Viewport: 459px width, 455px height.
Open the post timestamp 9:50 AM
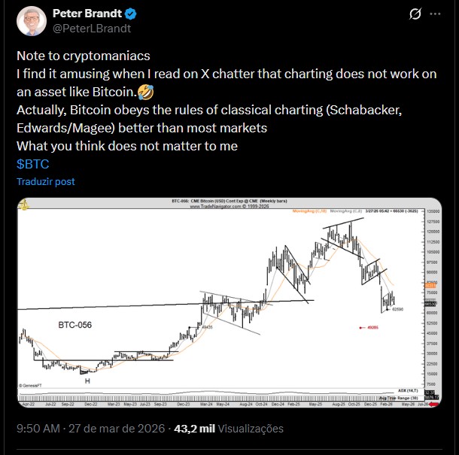[38, 429]
